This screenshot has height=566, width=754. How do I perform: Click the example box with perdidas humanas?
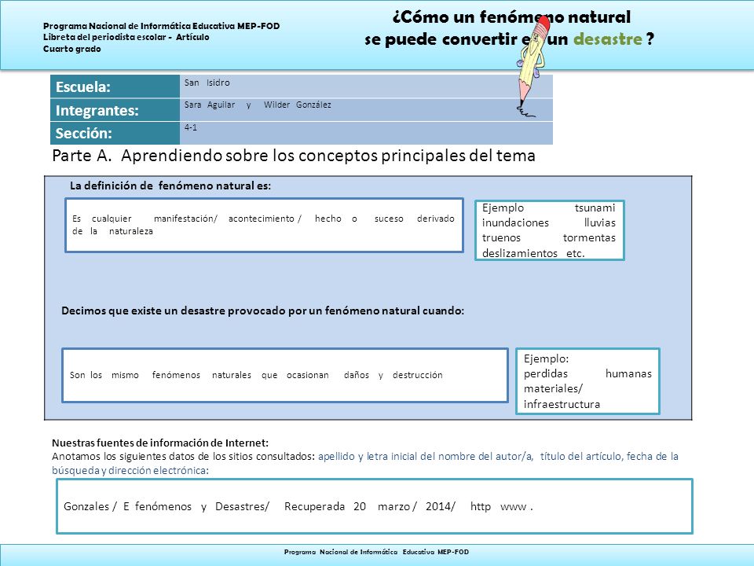(587, 380)
